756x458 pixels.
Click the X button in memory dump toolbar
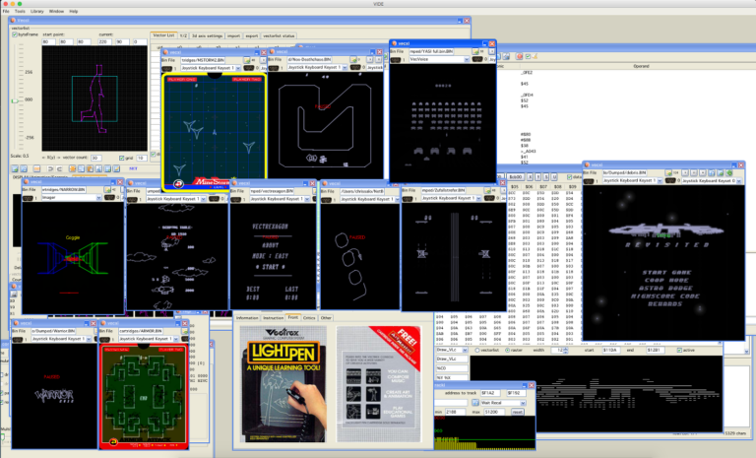(530, 177)
